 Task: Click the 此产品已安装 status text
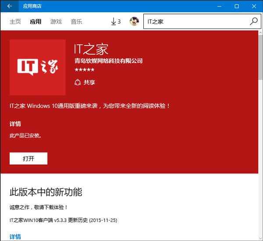[25, 135]
